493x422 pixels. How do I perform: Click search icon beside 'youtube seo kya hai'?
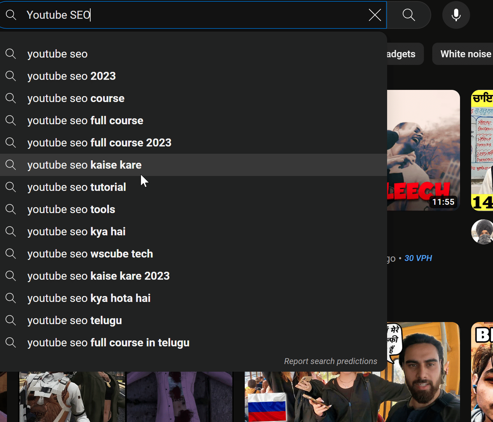11,231
